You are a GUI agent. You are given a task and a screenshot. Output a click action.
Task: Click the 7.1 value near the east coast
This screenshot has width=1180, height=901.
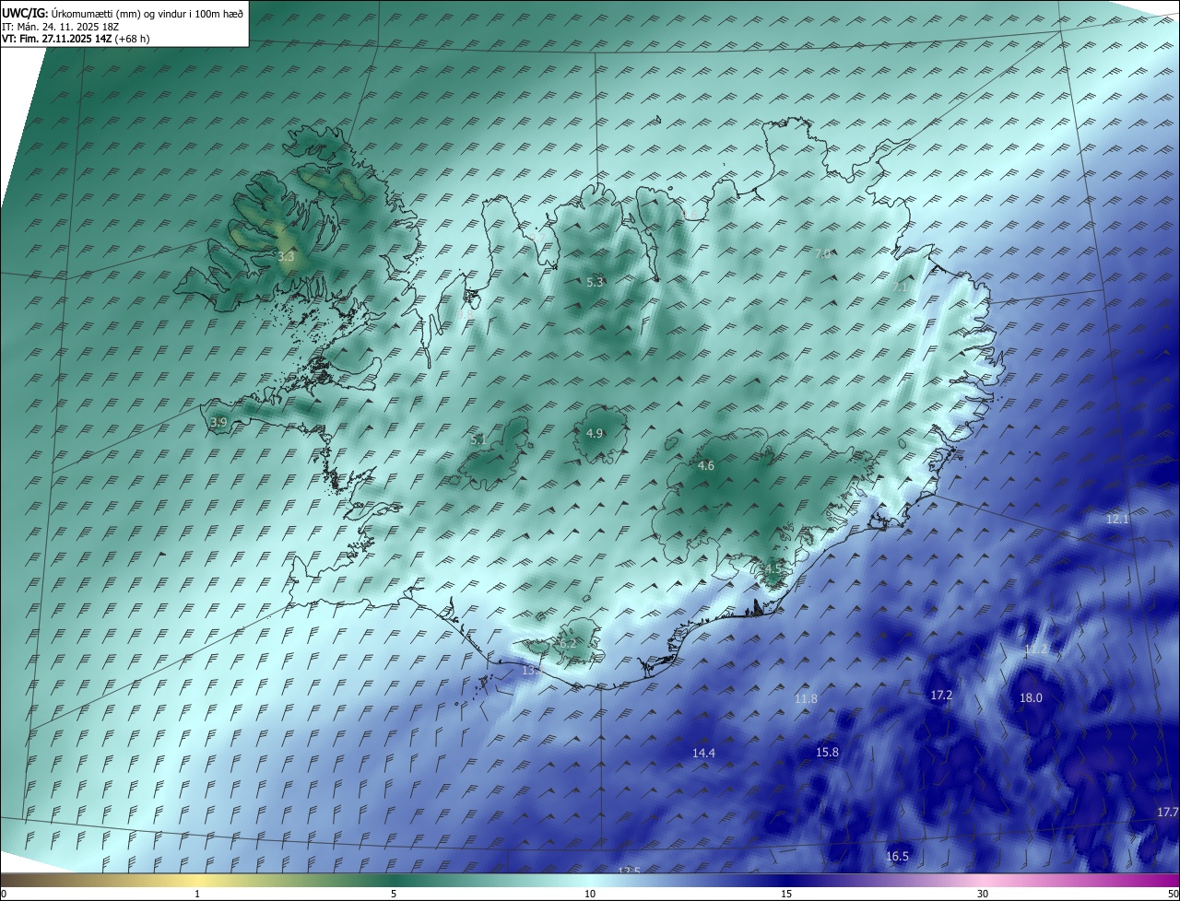pos(900,287)
